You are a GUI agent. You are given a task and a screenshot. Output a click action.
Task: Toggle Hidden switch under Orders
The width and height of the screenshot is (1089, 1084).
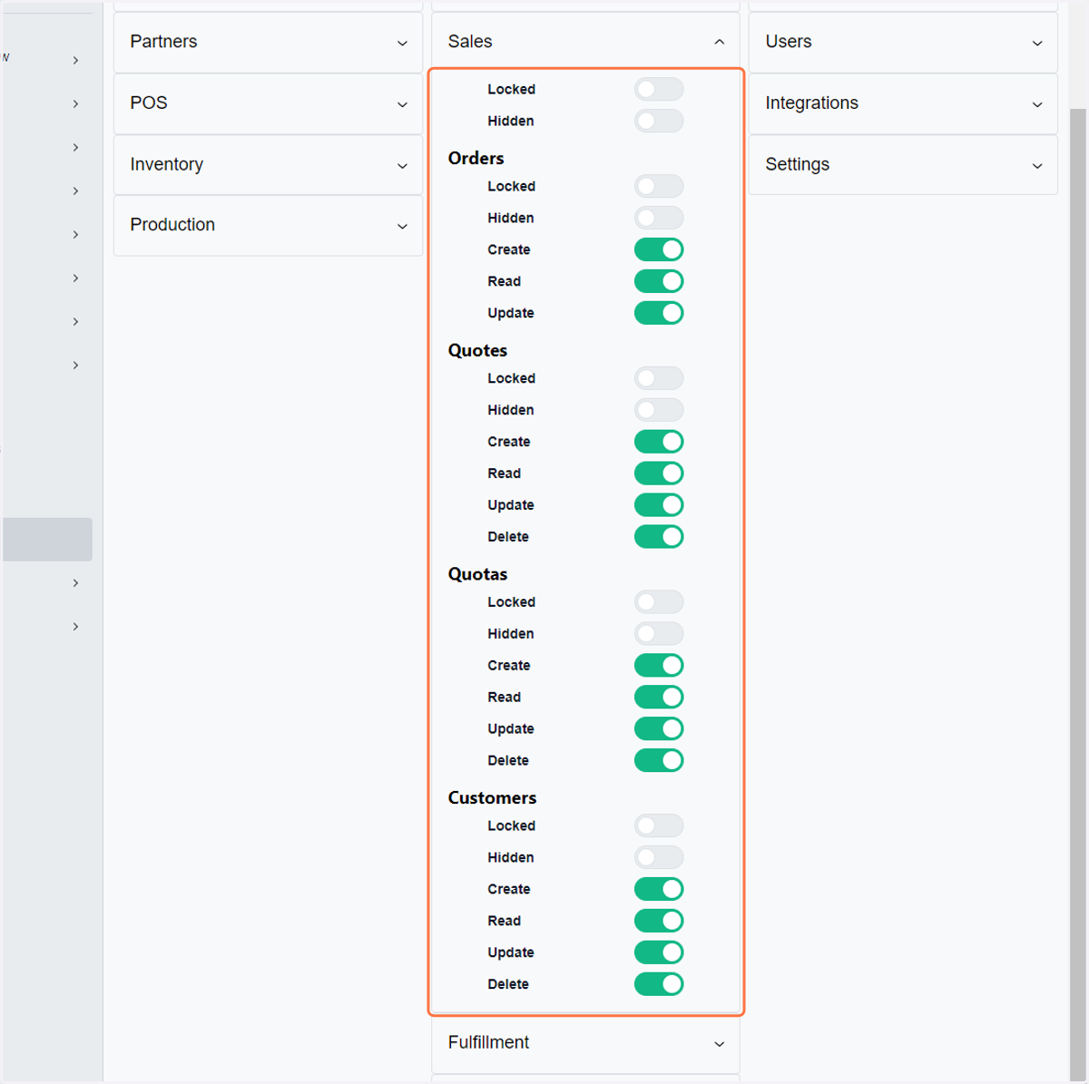(x=659, y=219)
